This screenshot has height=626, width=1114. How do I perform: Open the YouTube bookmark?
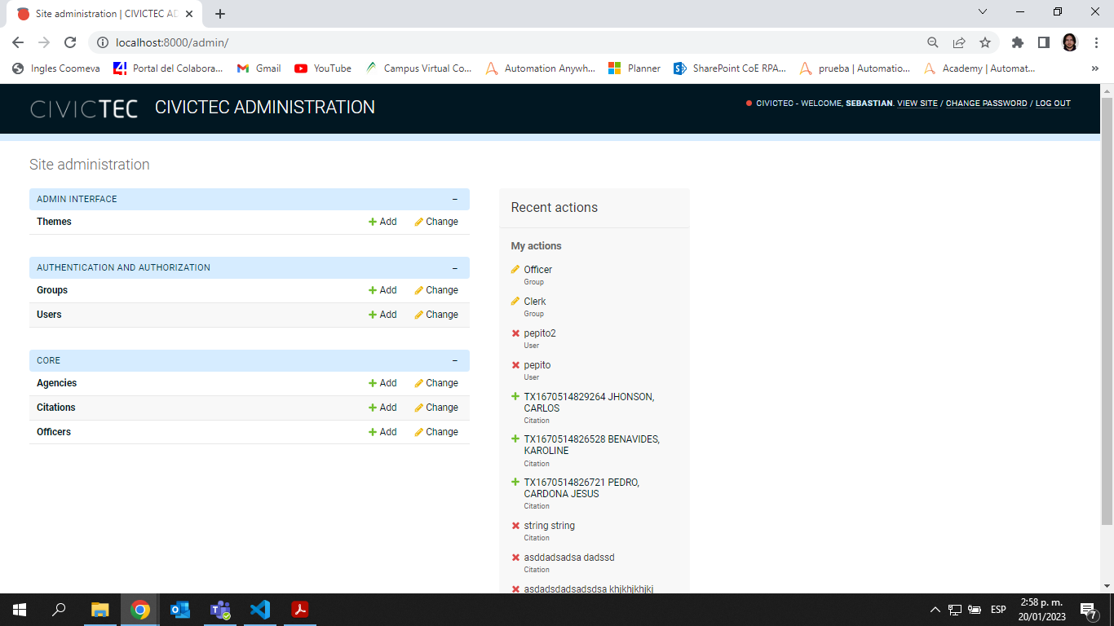[323, 68]
